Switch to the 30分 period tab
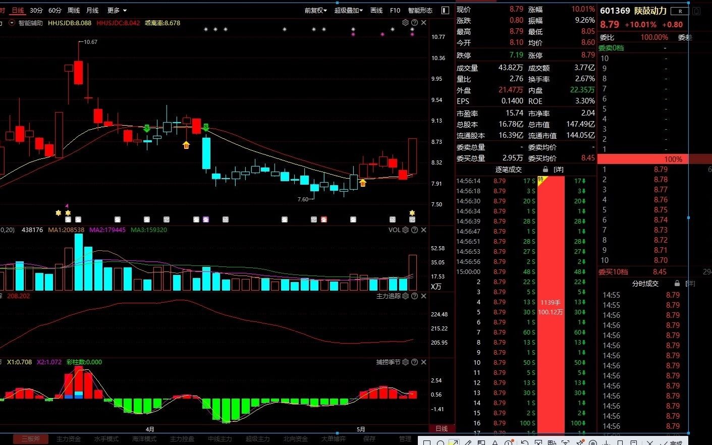This screenshot has height=445, width=712. click(36, 10)
